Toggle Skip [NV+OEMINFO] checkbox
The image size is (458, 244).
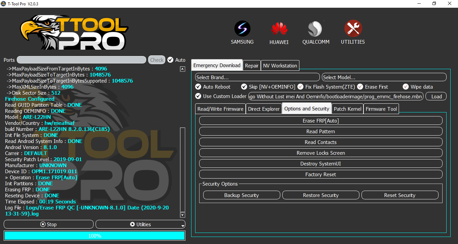244,87
